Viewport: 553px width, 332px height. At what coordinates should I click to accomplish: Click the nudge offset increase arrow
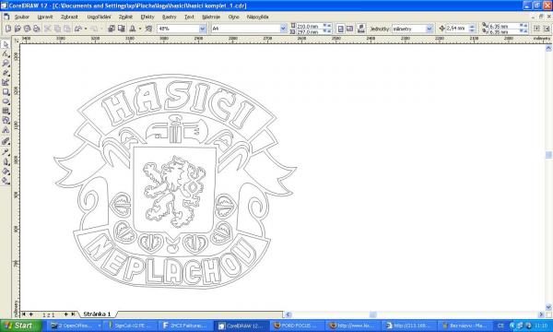[x=472, y=27]
